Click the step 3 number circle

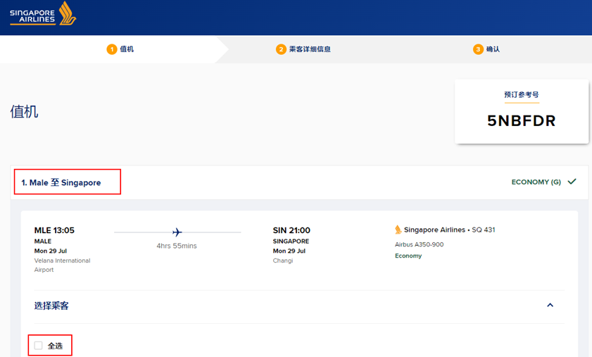pos(479,49)
